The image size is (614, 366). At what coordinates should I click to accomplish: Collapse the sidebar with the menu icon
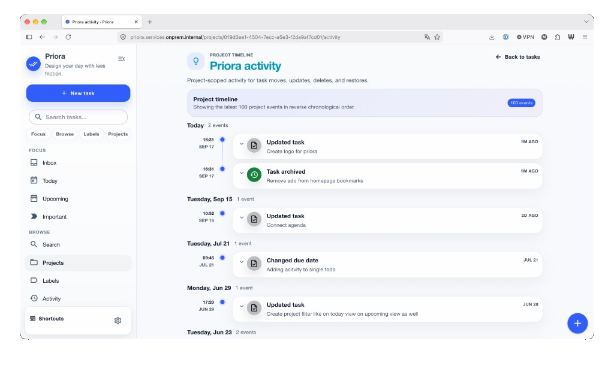(121, 59)
